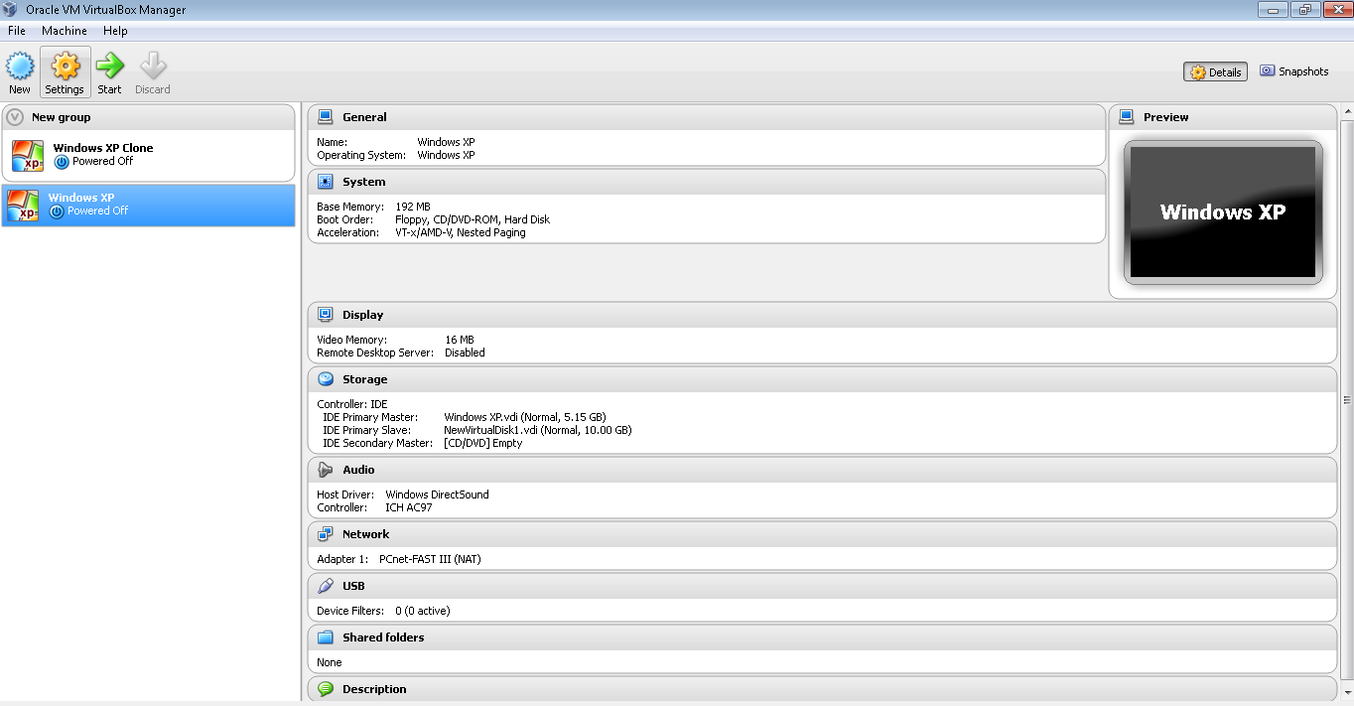
Task: Open the Storage section header link
Action: (x=364, y=379)
